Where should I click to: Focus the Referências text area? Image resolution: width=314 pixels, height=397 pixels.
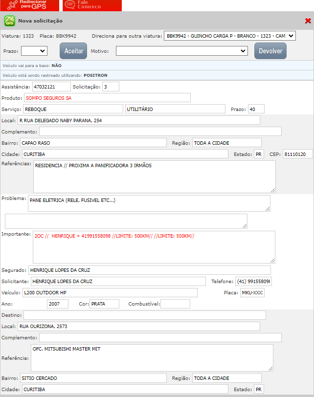(154, 176)
